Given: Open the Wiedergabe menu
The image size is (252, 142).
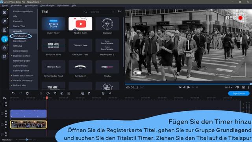Looking at the screenshot, I should (x=31, y=6).
